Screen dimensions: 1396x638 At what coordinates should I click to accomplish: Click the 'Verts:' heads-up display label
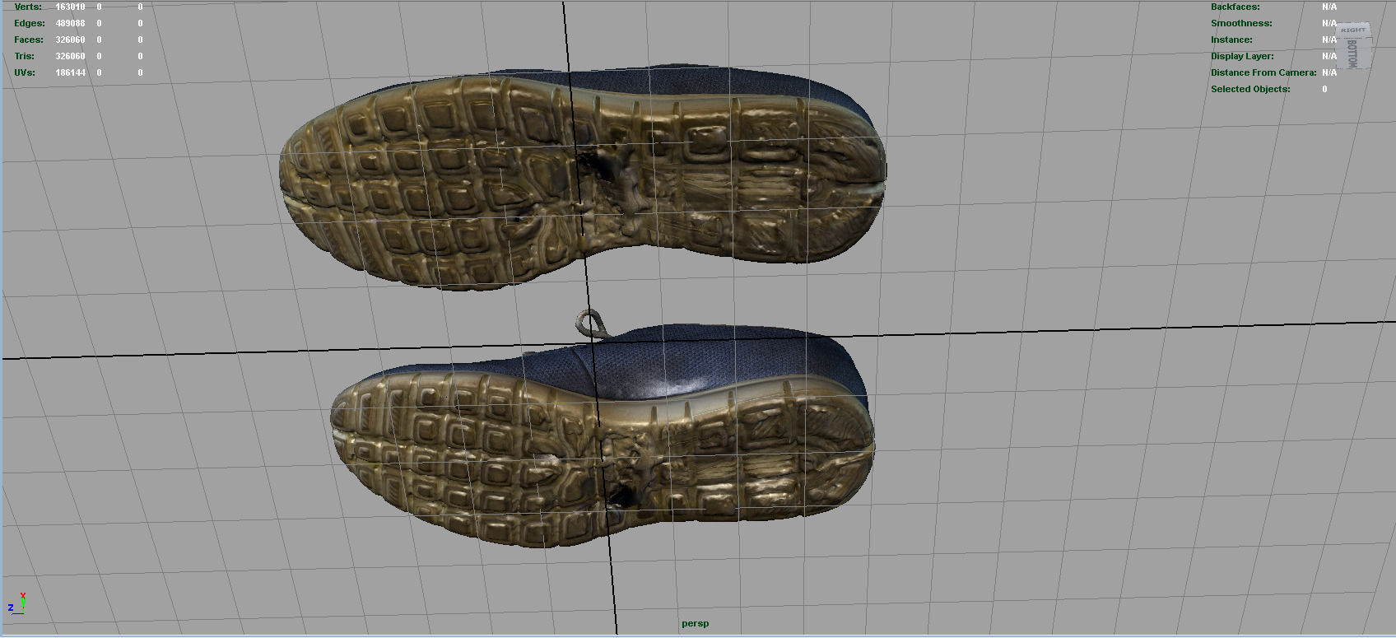click(28, 7)
